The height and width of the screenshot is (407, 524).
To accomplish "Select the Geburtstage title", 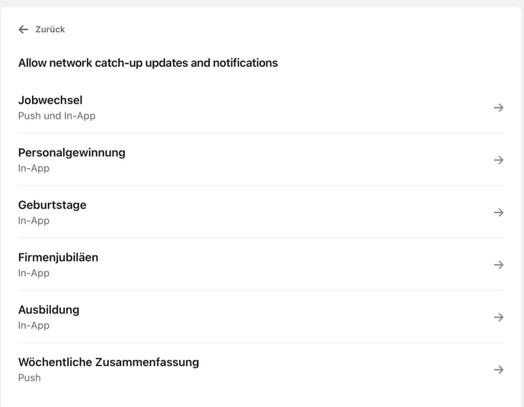I will 53,205.
